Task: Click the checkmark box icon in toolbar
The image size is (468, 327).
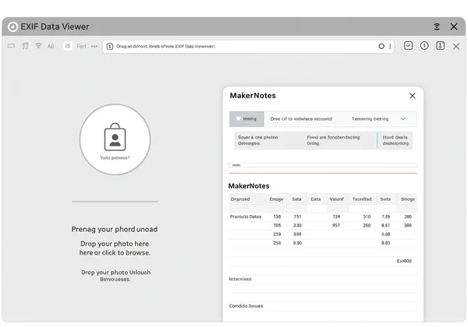Action: pyautogui.click(x=408, y=46)
